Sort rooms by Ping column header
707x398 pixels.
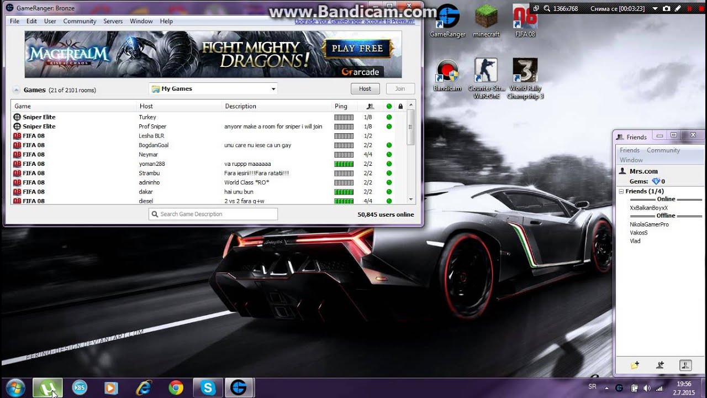pos(345,106)
